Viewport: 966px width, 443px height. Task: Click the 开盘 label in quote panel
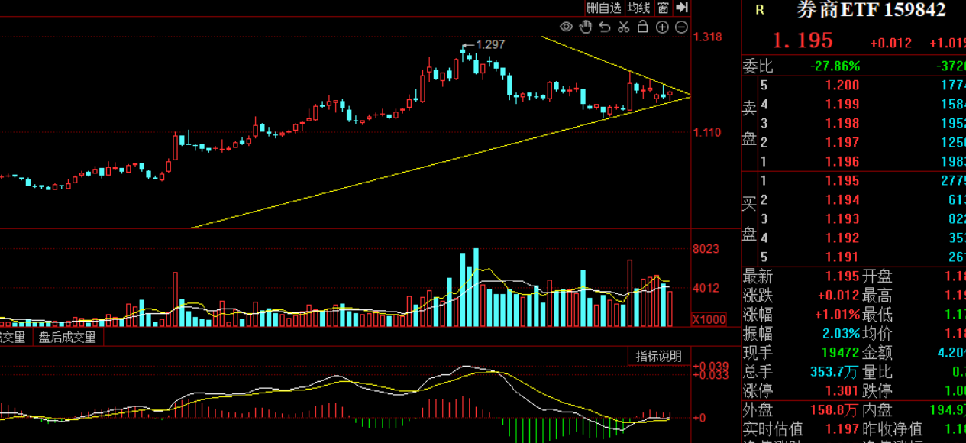pyautogui.click(x=877, y=276)
